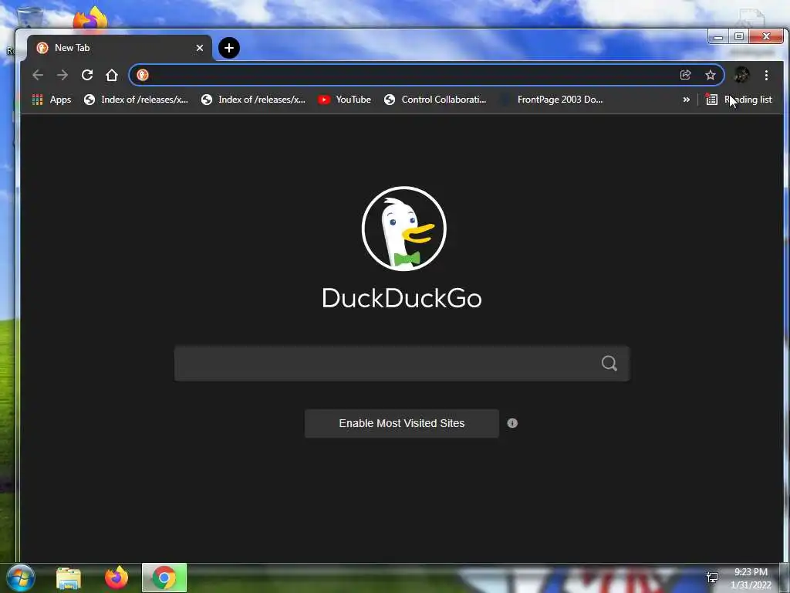Click the DuckDuckGo wordmark text
Image resolution: width=790 pixels, height=593 pixels.
tap(401, 298)
